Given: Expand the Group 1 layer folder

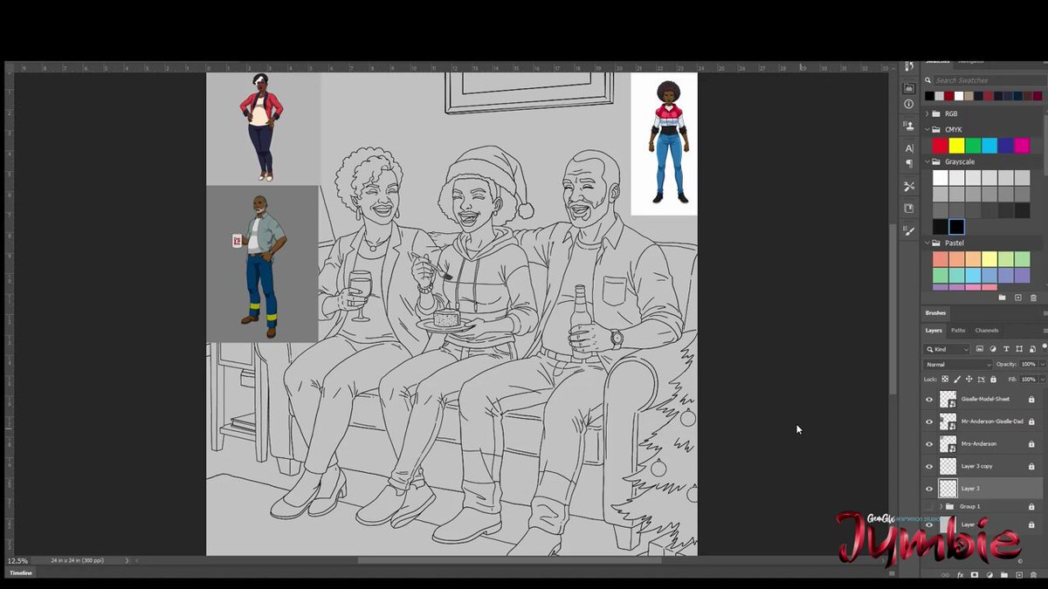Looking at the screenshot, I should point(941,506).
